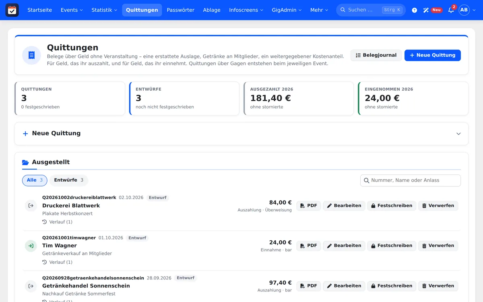Go to Startseite in navigation
This screenshot has height=302, width=483.
click(39, 10)
